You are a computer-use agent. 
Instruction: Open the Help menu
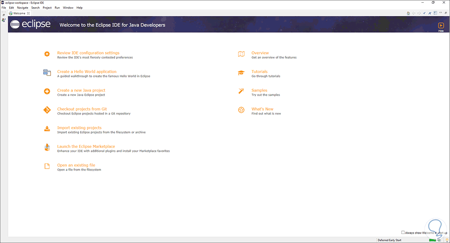pyautogui.click(x=79, y=7)
